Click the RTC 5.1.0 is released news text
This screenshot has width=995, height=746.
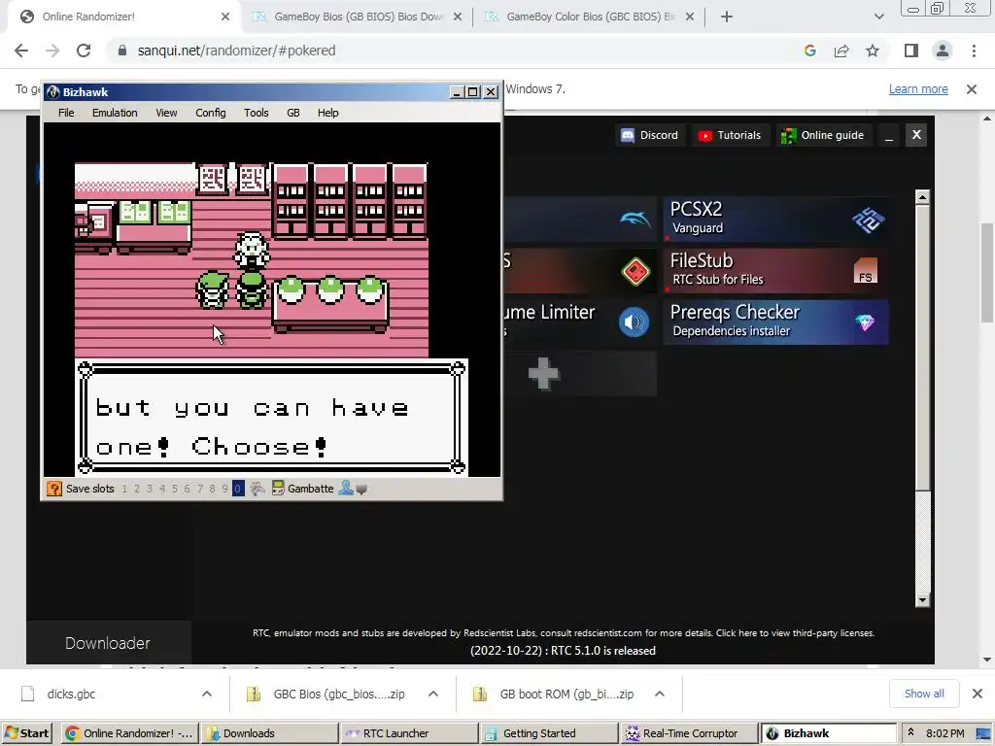563,651
